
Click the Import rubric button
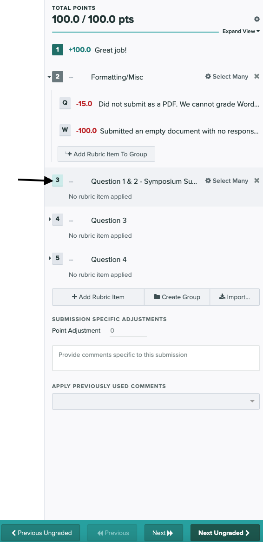[x=235, y=297]
